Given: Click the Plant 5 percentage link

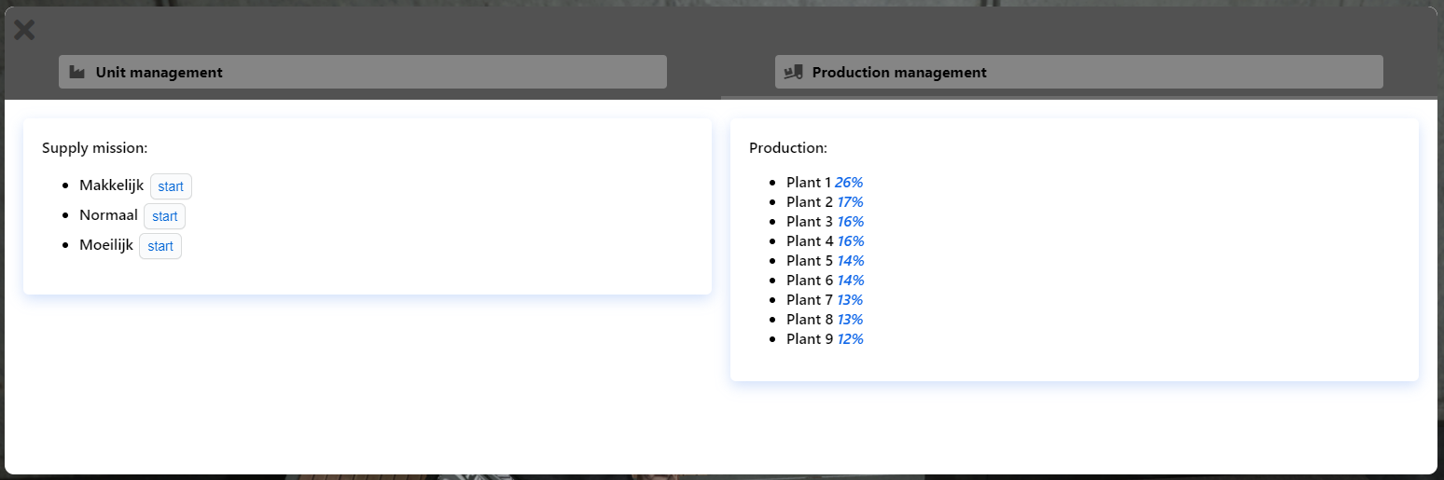Looking at the screenshot, I should pos(850,260).
